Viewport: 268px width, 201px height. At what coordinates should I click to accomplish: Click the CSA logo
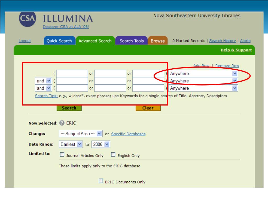[x=27, y=19]
